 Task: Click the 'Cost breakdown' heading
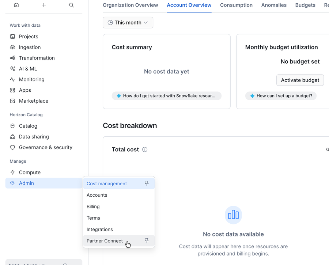130,125
